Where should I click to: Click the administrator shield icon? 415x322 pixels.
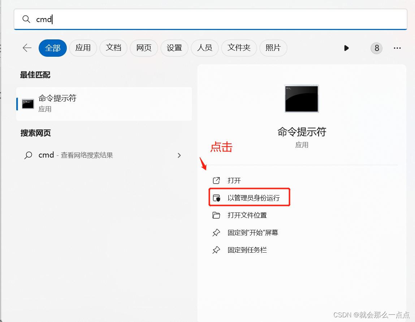point(216,198)
